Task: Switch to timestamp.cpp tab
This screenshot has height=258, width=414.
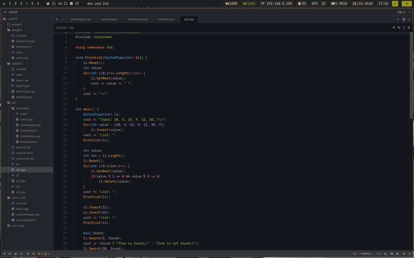Action: (138, 19)
